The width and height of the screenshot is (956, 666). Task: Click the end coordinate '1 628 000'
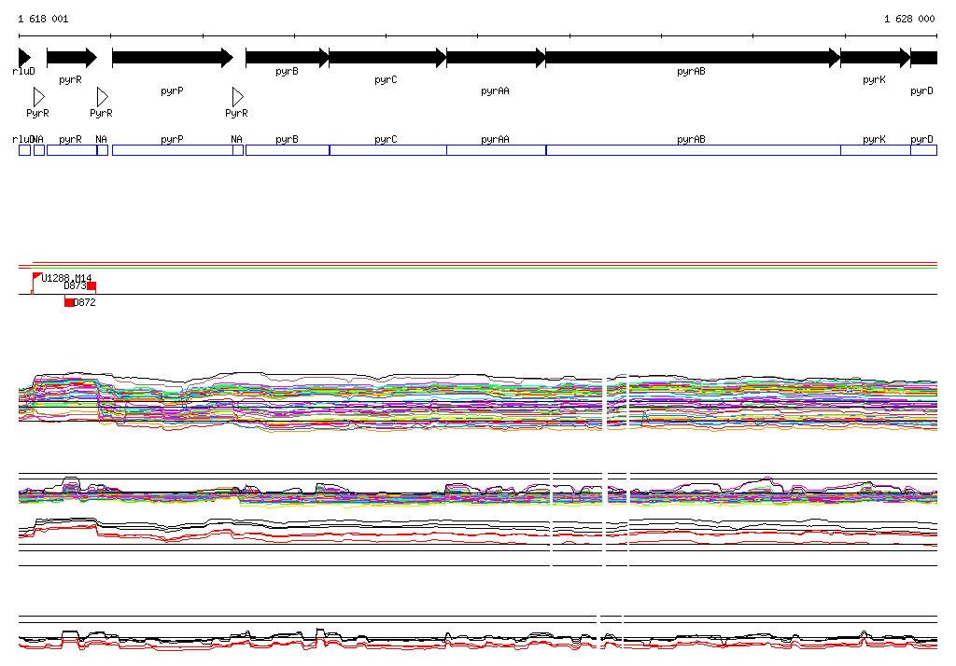click(909, 19)
